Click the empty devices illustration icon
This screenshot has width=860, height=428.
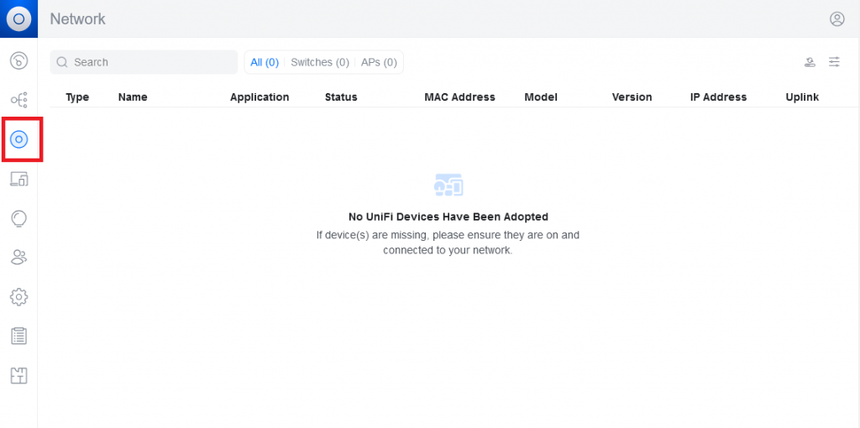tap(448, 185)
